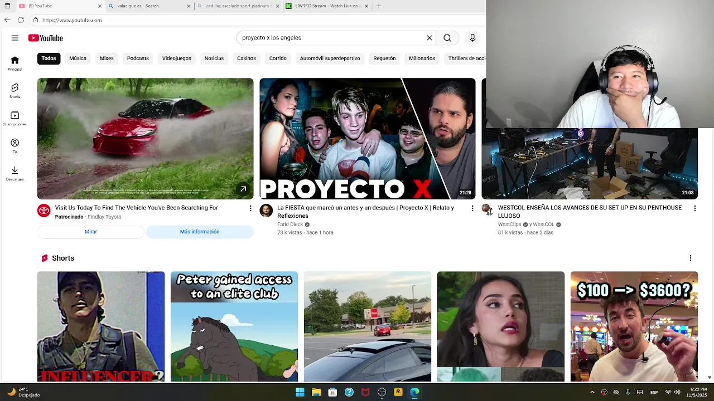Show hidden tray icons chevron
This screenshot has width=714, height=401.
coord(592,392)
